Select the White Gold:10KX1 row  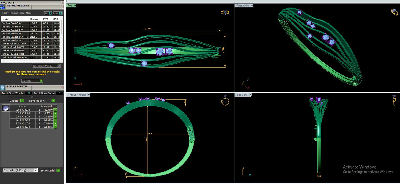click(30, 47)
